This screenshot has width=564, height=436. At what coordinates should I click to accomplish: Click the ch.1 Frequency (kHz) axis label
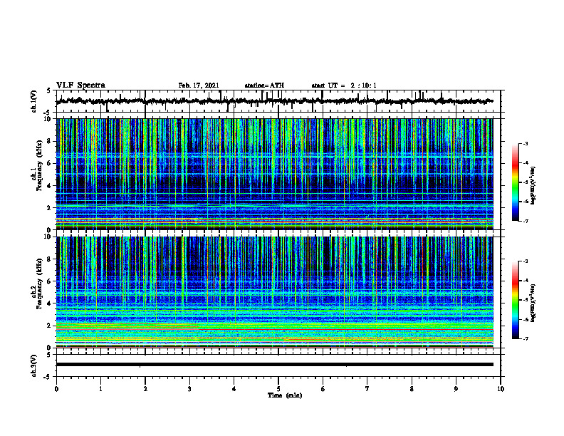click(x=37, y=165)
